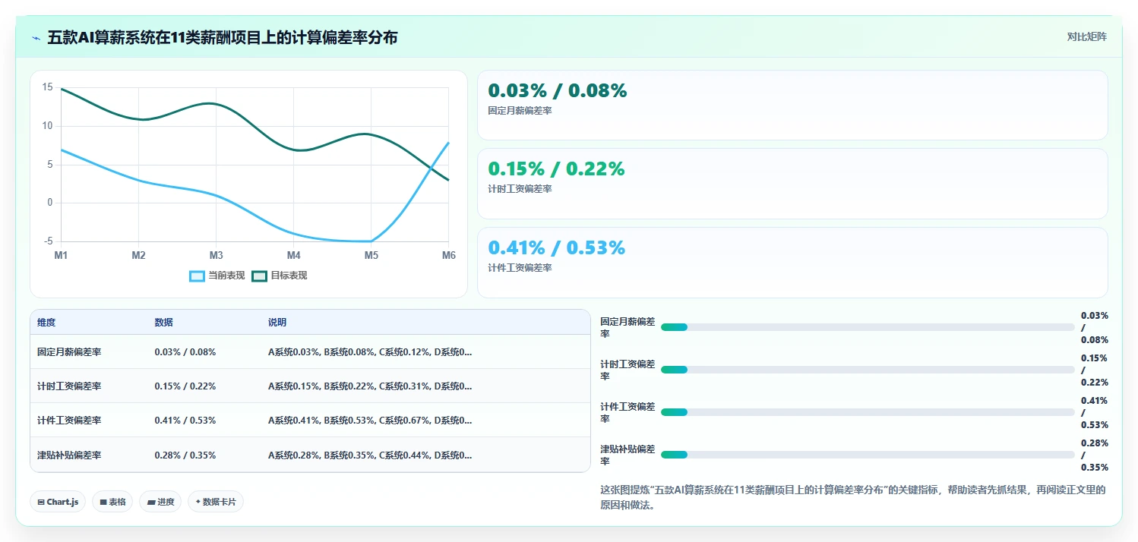The width and height of the screenshot is (1138, 542).
Task: Click the 固定月薪偏差率 progress bar
Action: point(868,327)
